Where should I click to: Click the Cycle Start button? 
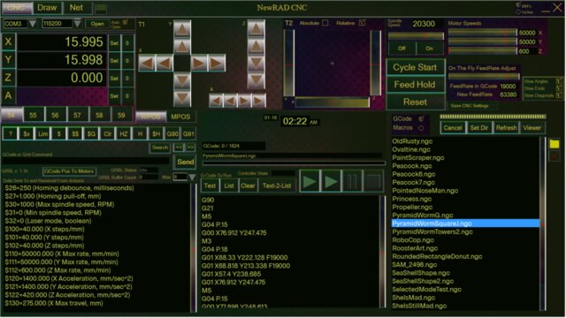(x=415, y=67)
